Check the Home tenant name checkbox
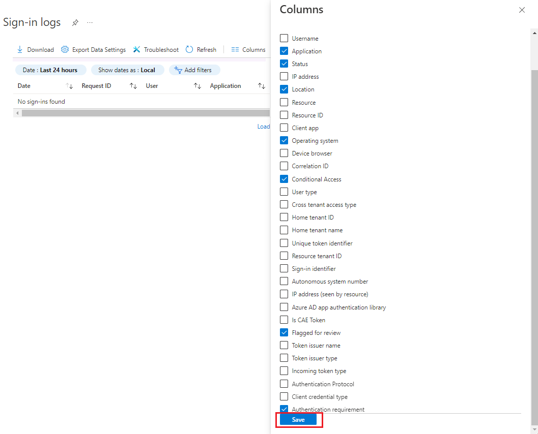 (284, 230)
